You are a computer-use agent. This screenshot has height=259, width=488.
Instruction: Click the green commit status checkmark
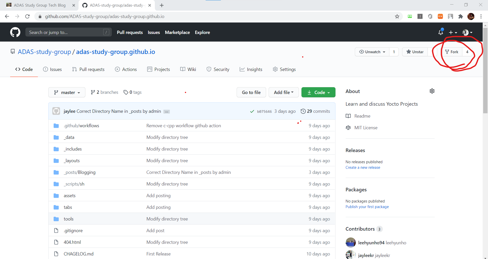[x=252, y=111]
